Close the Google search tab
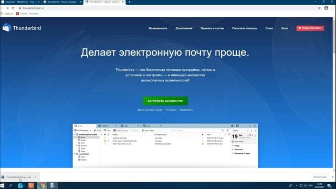 pos(81,2)
